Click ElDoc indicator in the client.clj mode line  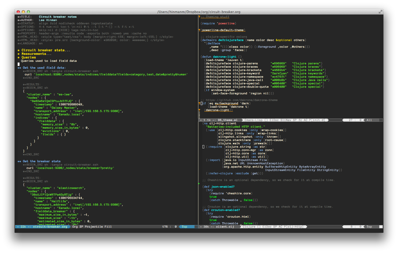267,227
